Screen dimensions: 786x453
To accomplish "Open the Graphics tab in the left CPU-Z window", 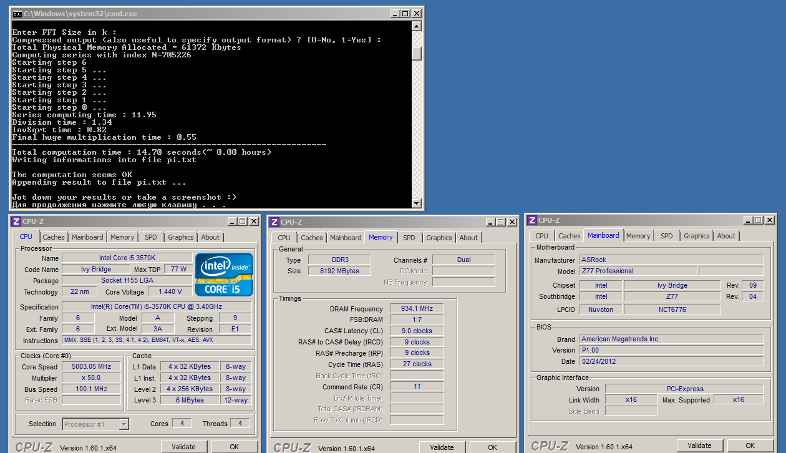I will [x=181, y=237].
